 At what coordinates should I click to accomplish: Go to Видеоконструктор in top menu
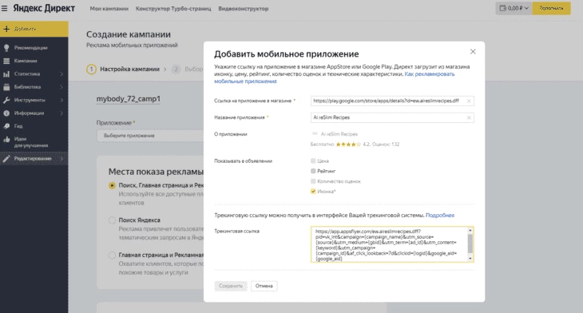click(x=243, y=9)
